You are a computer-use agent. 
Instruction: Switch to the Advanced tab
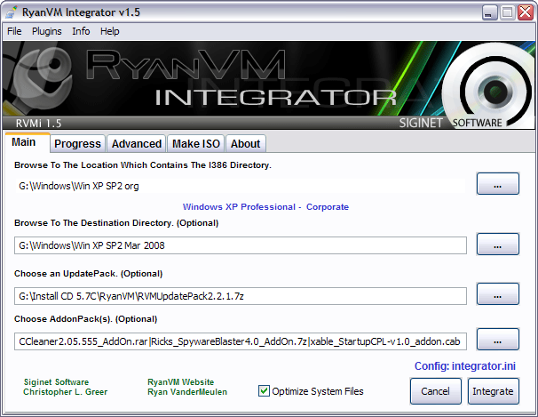[x=137, y=143]
